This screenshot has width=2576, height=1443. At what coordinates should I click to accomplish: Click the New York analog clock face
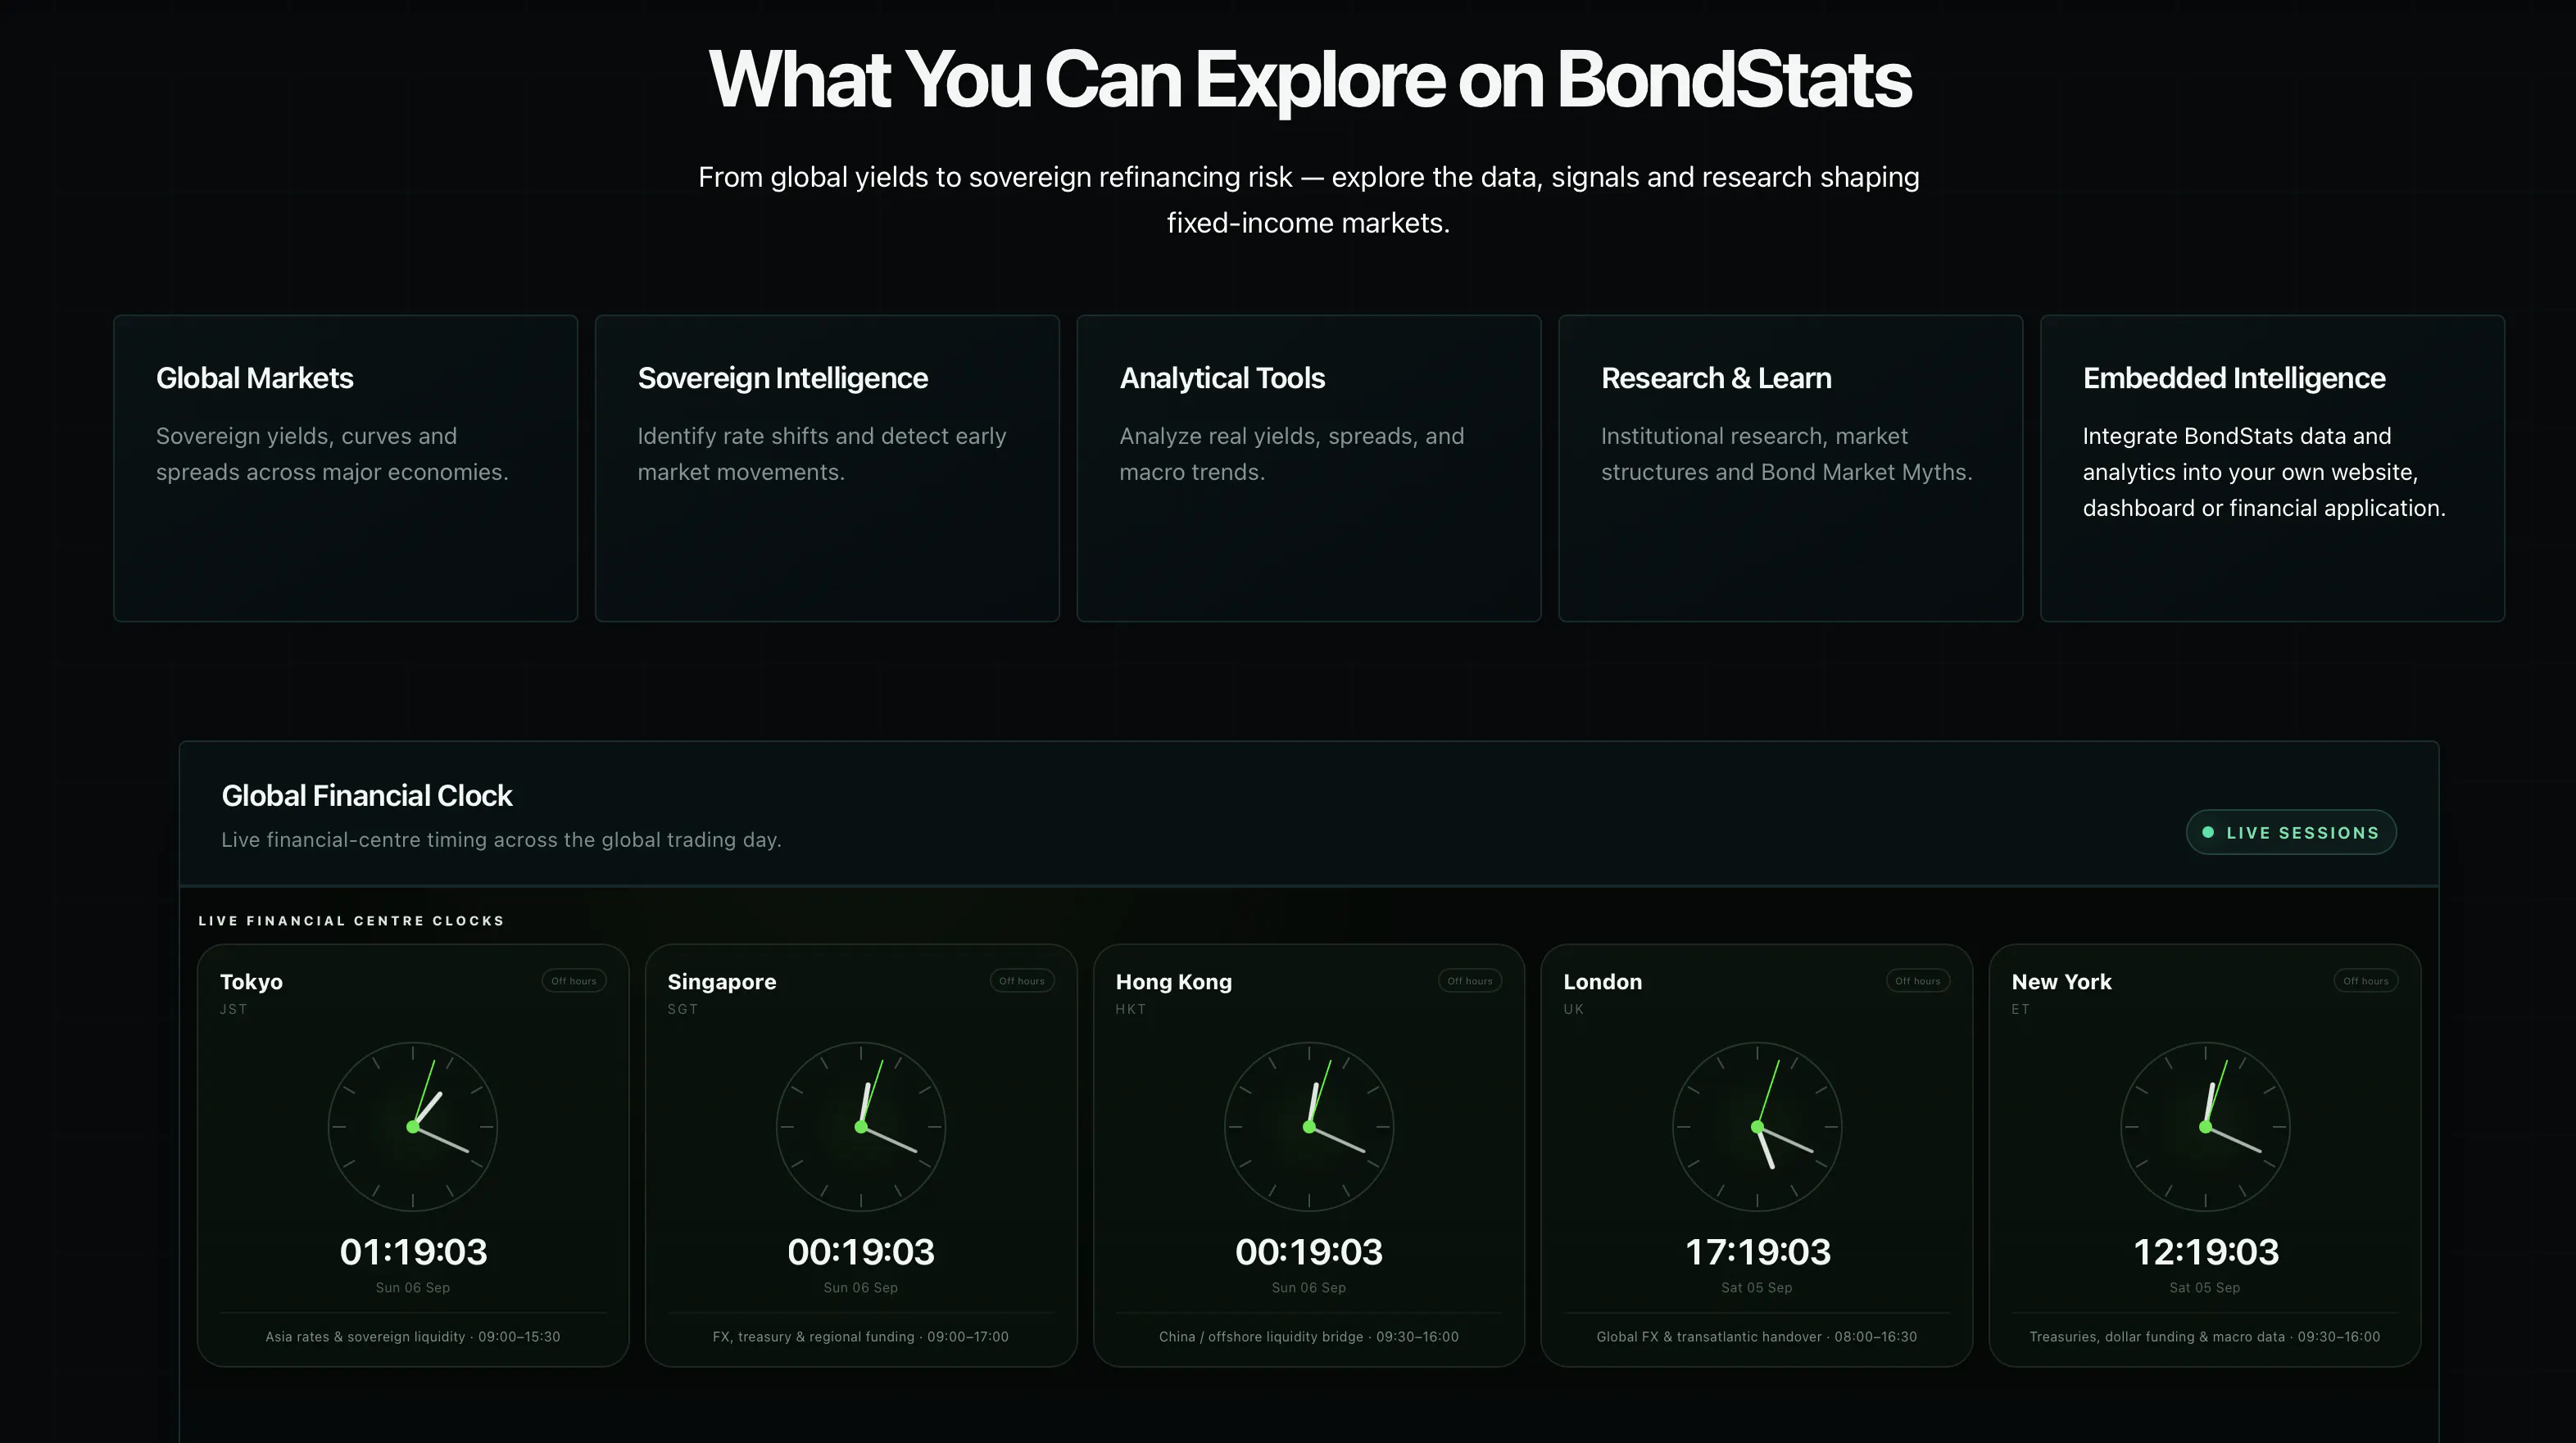tap(2205, 1127)
